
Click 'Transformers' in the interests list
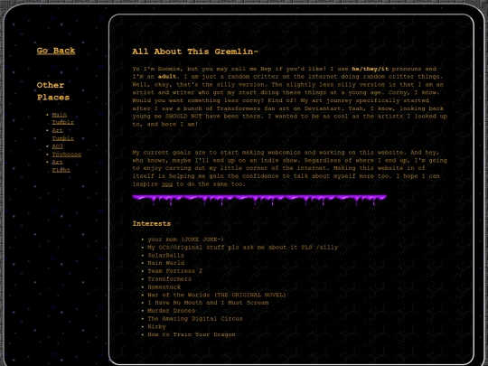[169, 279]
